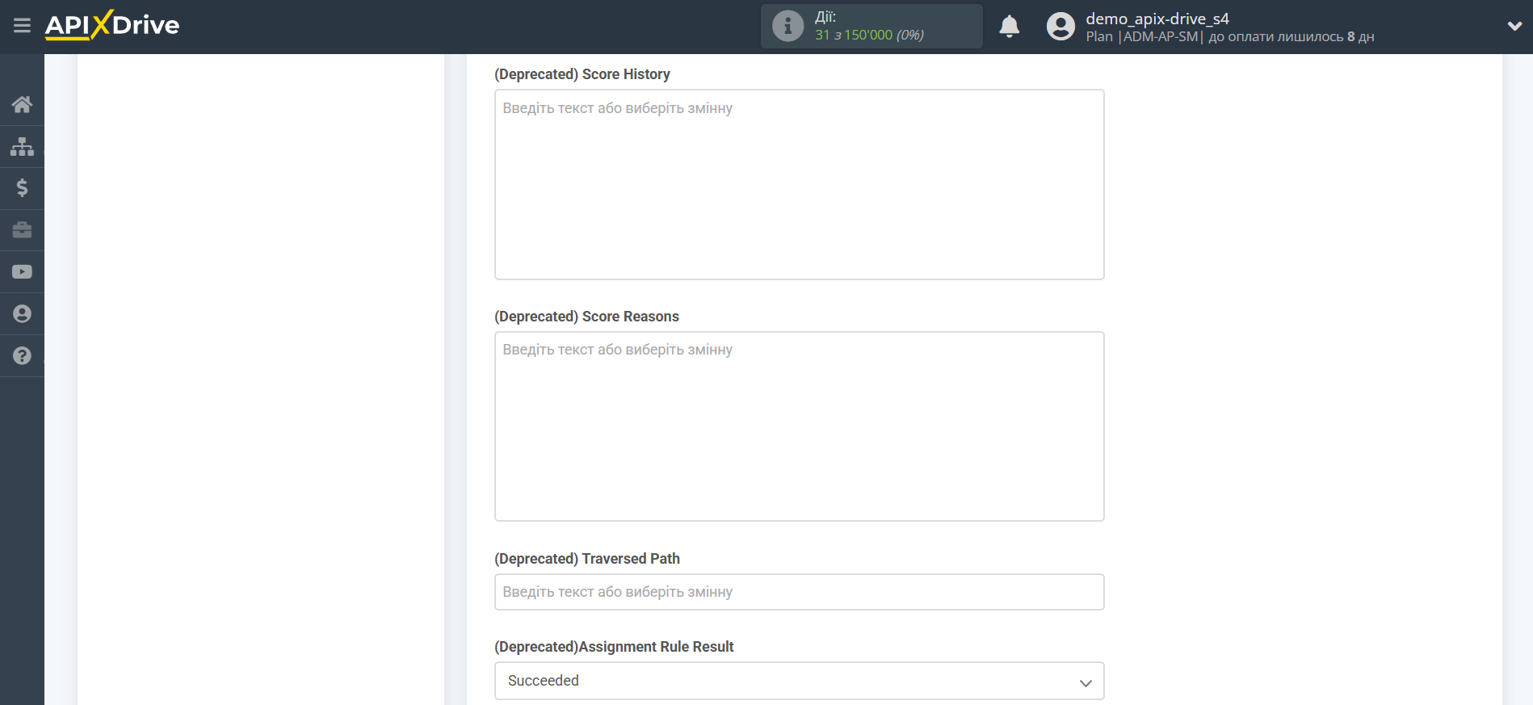
Task: Click the demo_apix-drive_s4 account name
Action: [1157, 19]
